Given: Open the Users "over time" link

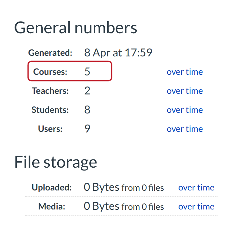Looking at the screenshot, I should 185,129.
